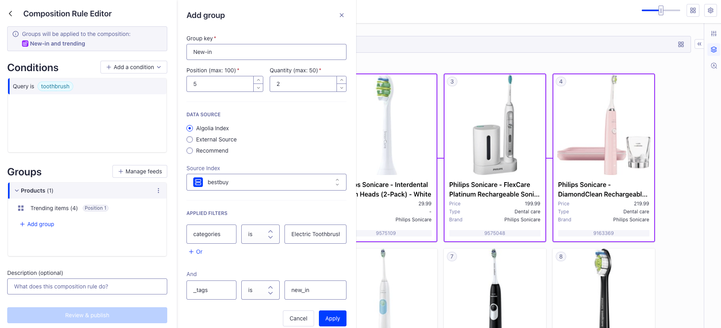Click the price value 219.99
Image resolution: width=721 pixels, height=328 pixels.
pos(641,204)
